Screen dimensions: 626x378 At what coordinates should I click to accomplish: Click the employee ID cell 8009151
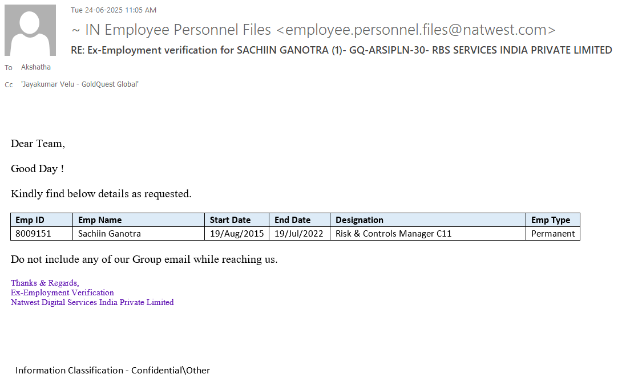tap(30, 234)
